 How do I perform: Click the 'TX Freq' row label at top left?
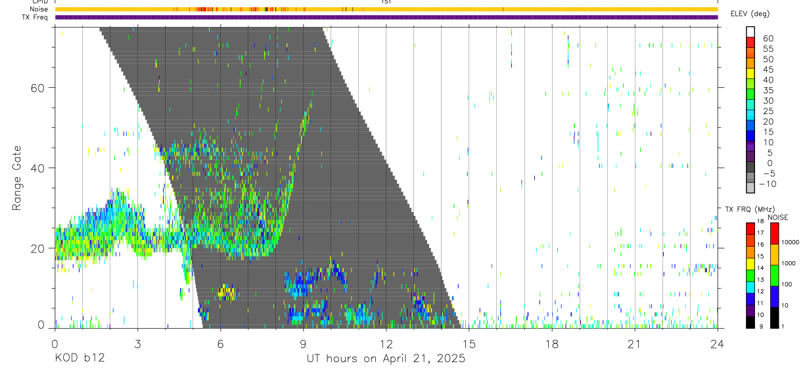point(35,17)
